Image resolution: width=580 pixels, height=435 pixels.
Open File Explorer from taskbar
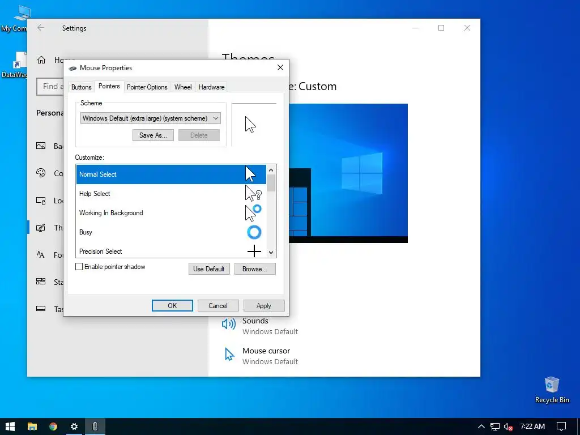[x=32, y=427]
